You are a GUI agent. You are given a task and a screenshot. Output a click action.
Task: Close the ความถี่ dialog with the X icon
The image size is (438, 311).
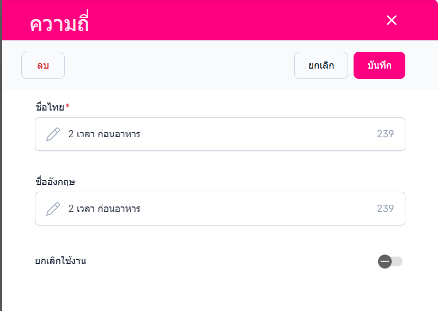[391, 20]
